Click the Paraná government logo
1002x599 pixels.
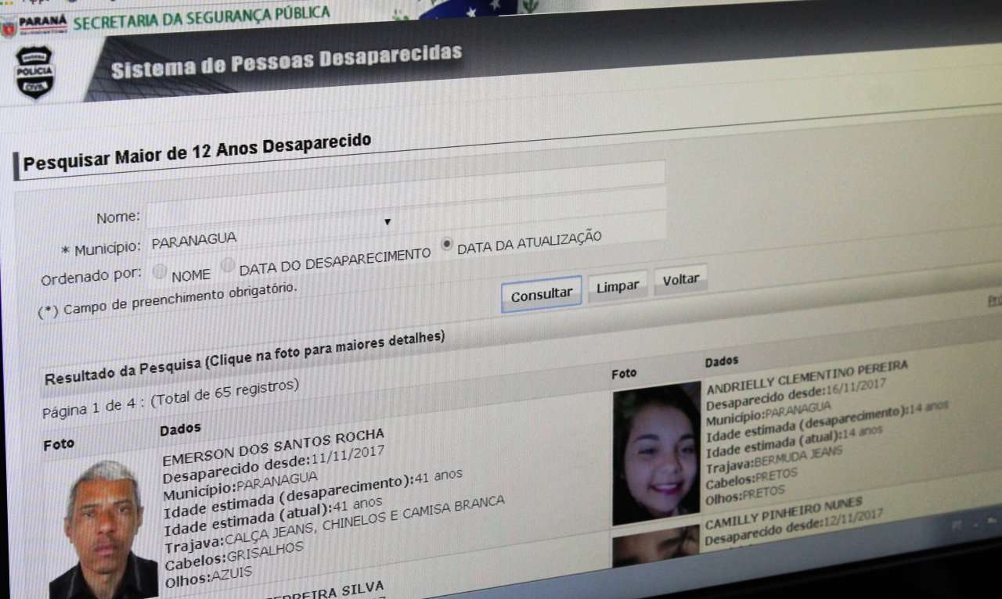pyautogui.click(x=34, y=25)
